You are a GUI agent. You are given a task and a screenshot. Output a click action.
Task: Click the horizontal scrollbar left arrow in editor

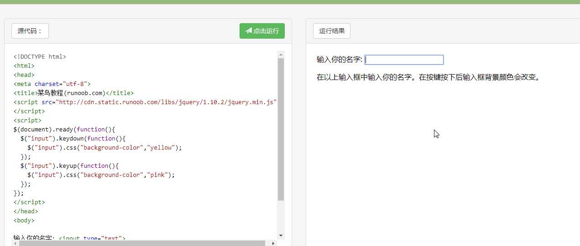(16, 243)
